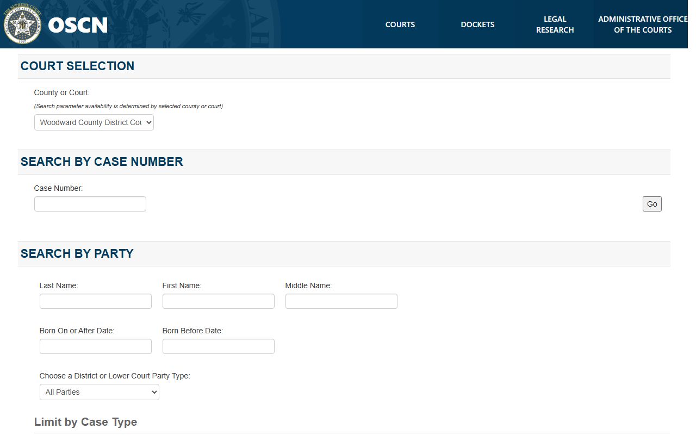Click the italic search parameter availability note
This screenshot has width=696, height=435.
click(x=128, y=106)
